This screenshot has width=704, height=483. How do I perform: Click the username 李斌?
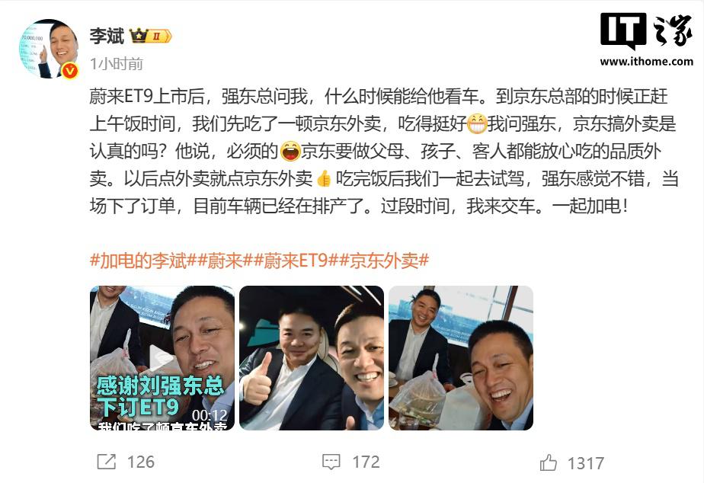[107, 36]
